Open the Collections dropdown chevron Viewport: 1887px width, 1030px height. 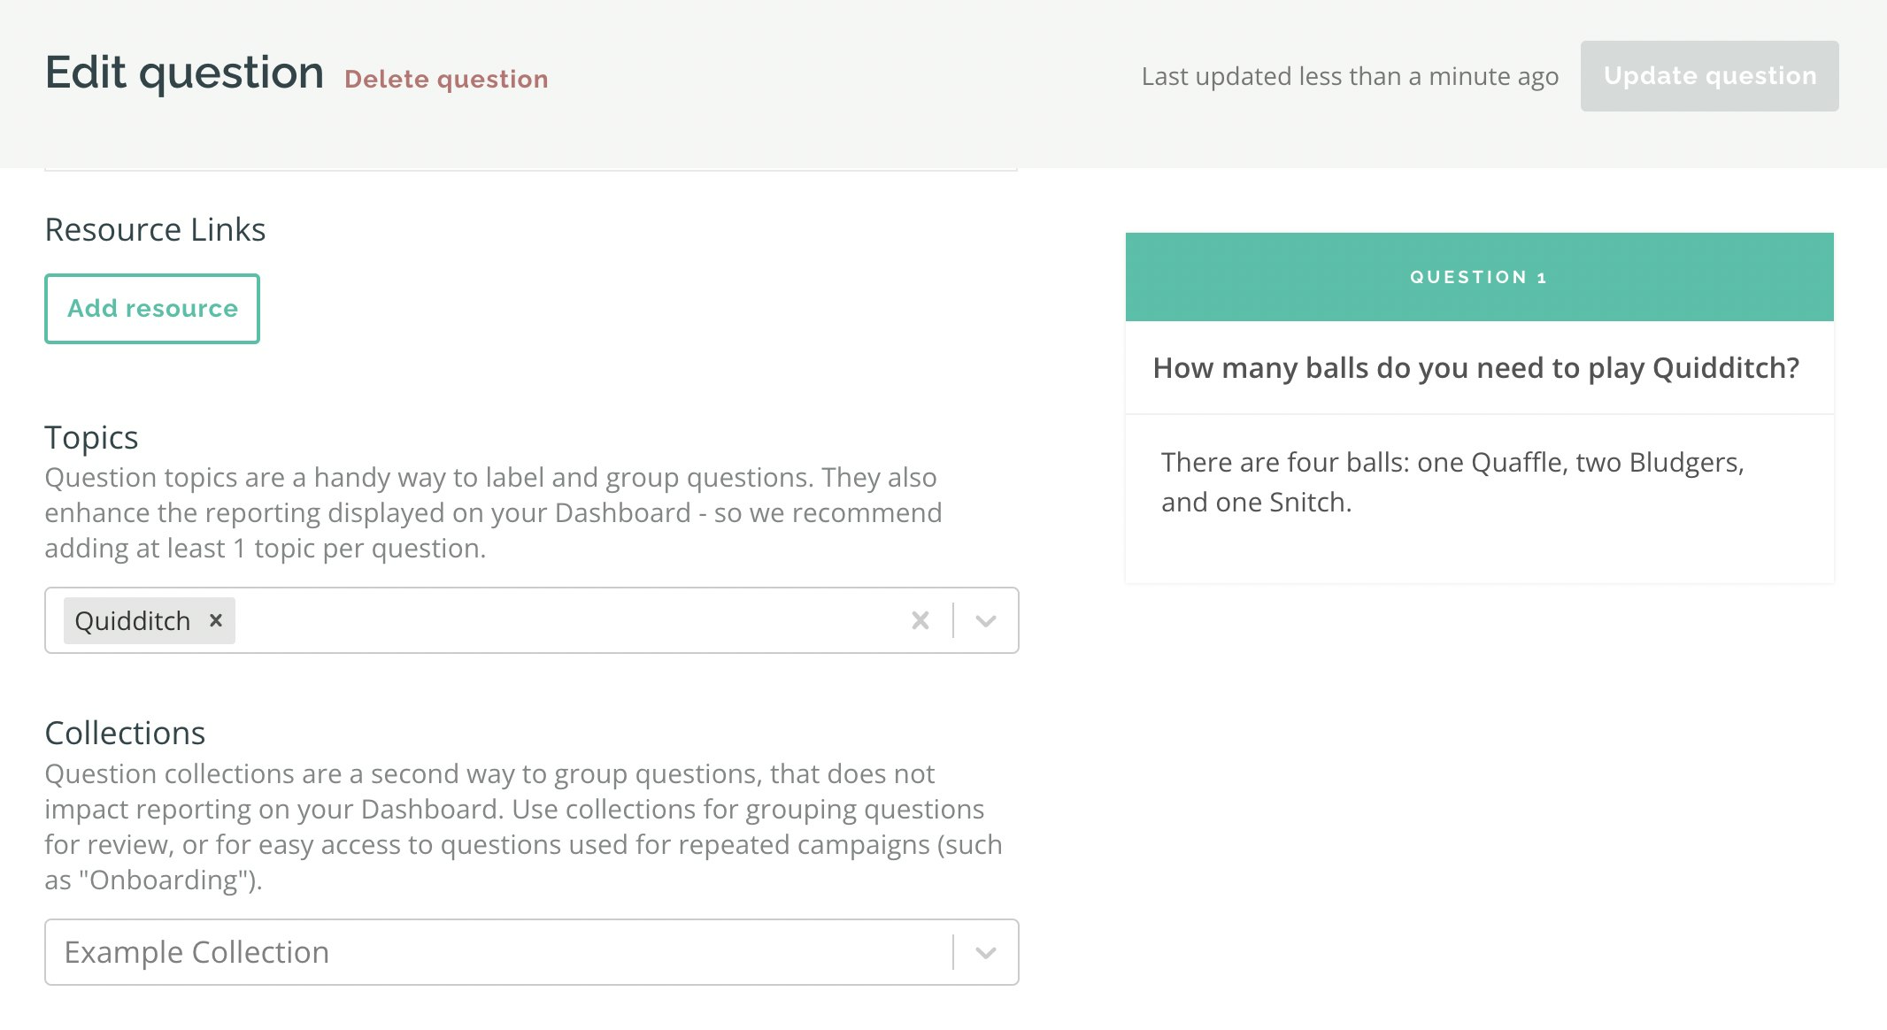coord(985,952)
